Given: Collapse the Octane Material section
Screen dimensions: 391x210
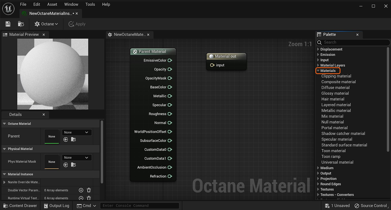Looking at the screenshot, I should click(x=4, y=124).
